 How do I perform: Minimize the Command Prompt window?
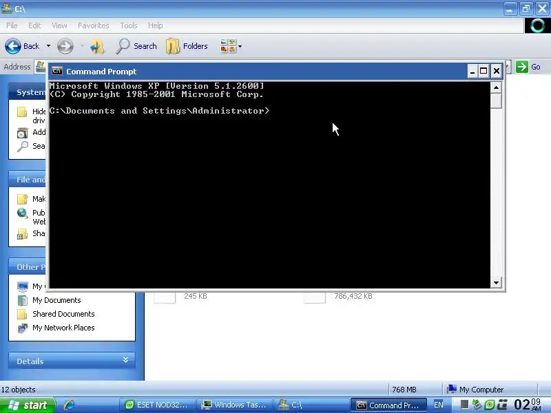pos(472,72)
